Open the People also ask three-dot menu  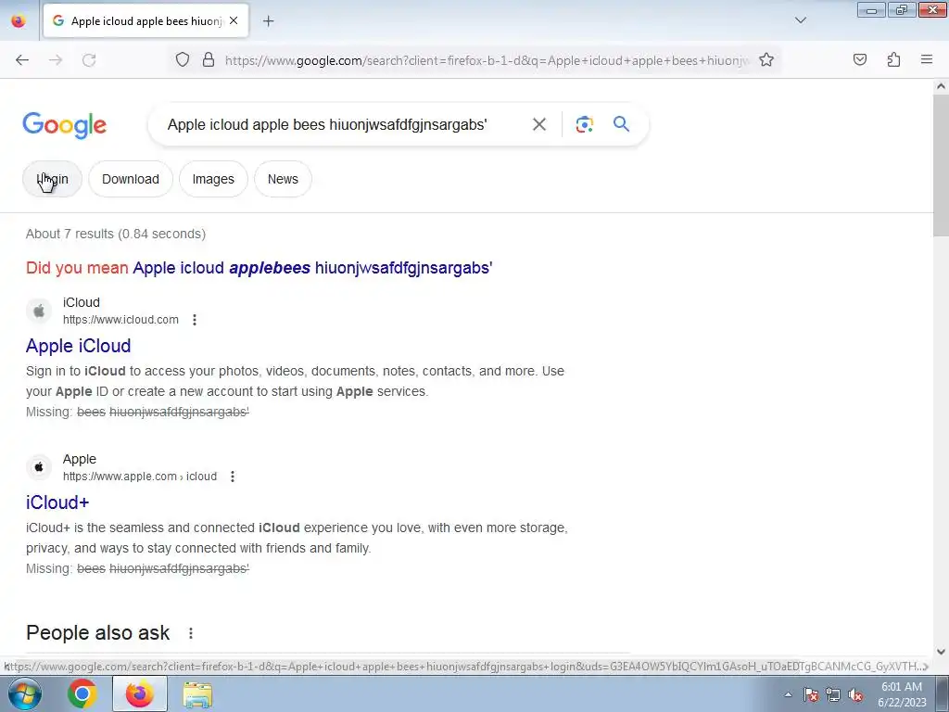coord(191,633)
